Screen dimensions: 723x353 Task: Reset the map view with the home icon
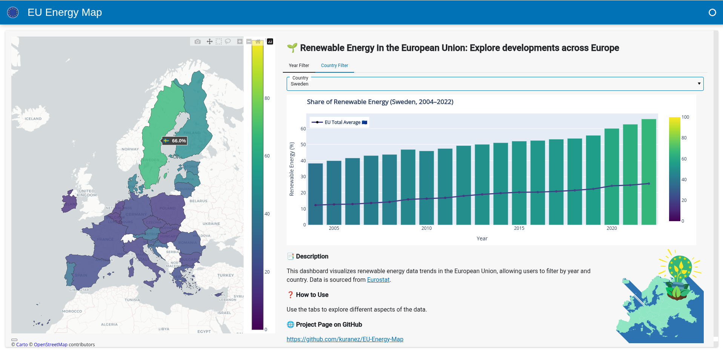coord(258,41)
